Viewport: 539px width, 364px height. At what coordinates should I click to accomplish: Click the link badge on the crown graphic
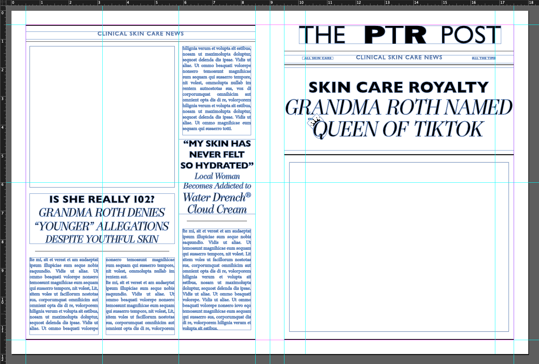(310, 119)
